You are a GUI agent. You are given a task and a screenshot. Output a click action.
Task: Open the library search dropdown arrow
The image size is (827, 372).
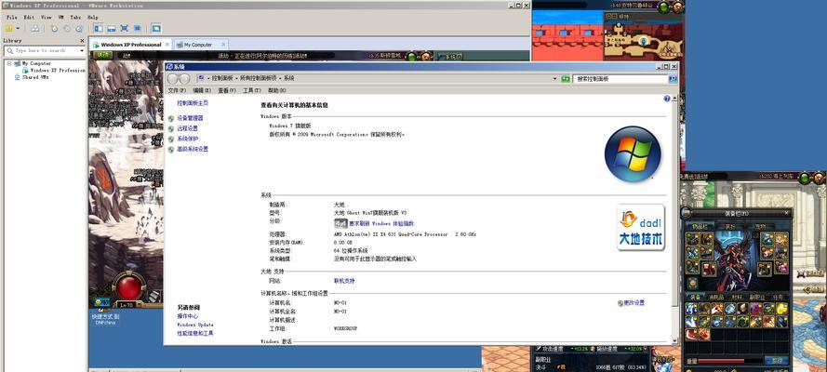coord(82,50)
